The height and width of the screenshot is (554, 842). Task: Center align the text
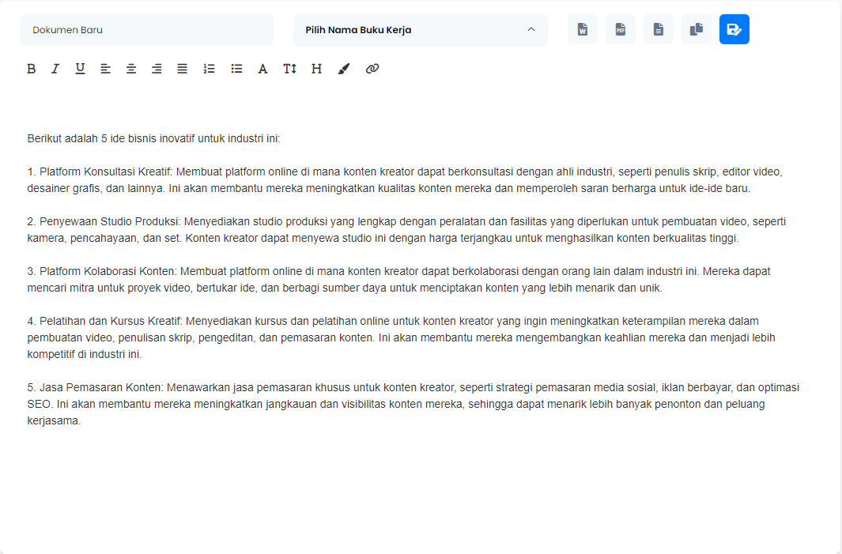pyautogui.click(x=131, y=69)
